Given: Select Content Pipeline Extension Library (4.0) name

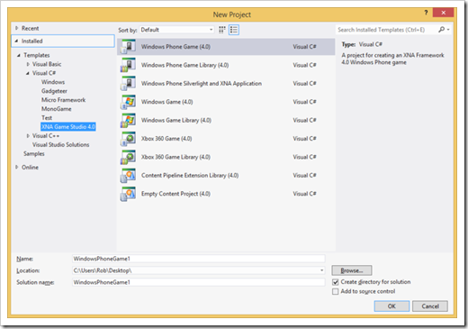Looking at the screenshot, I should [190, 176].
